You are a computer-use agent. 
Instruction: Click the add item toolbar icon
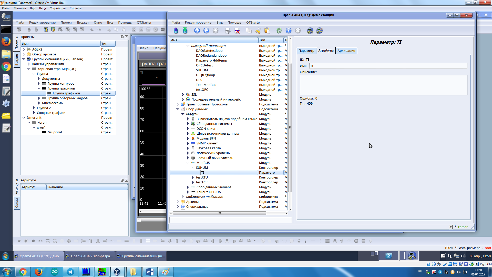(228, 31)
